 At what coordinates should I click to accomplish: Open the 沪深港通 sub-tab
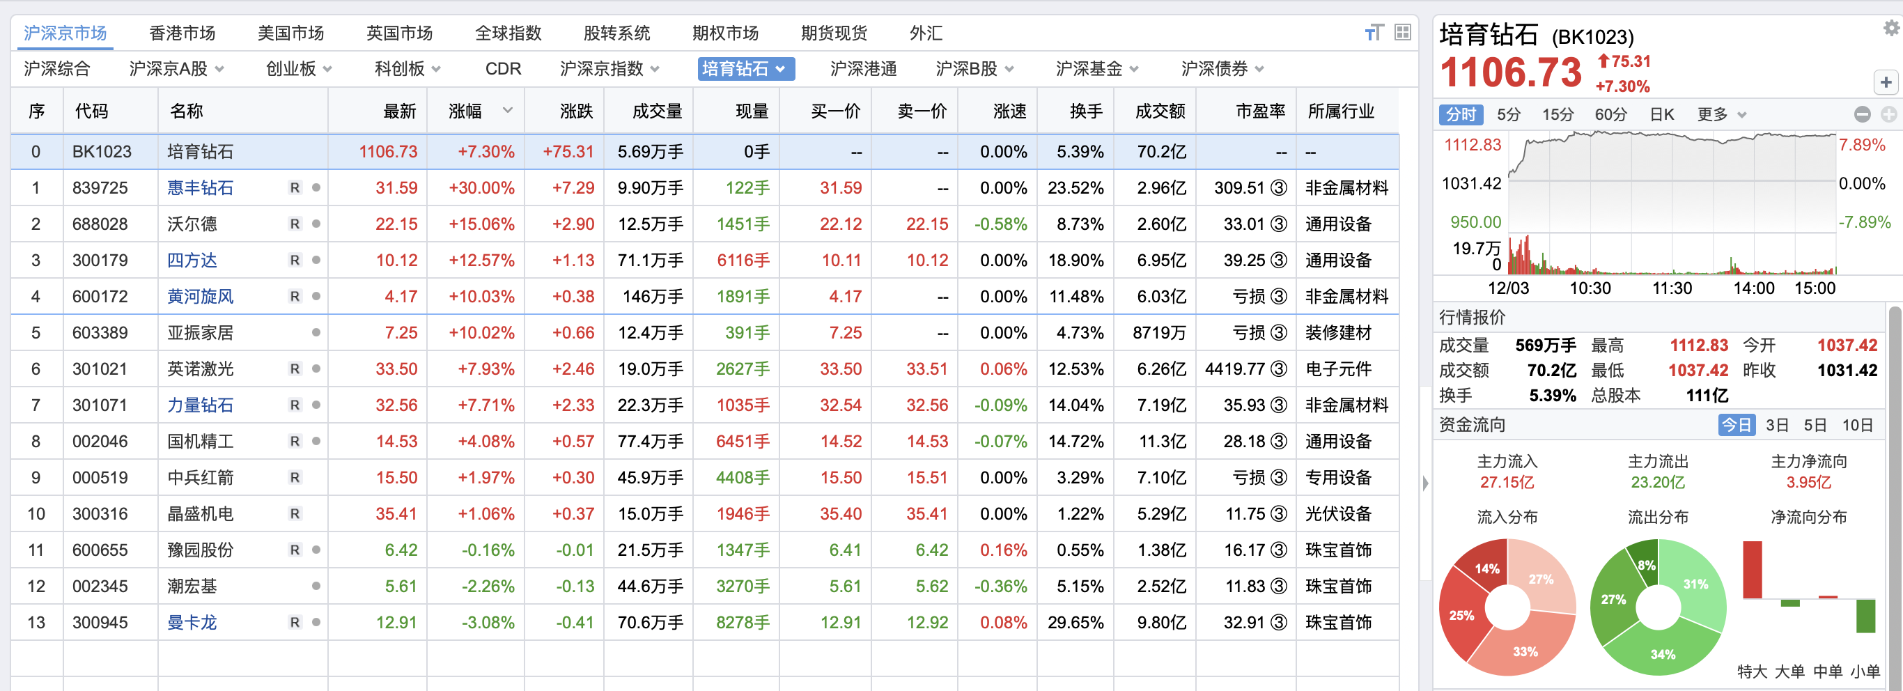pyautogui.click(x=863, y=69)
